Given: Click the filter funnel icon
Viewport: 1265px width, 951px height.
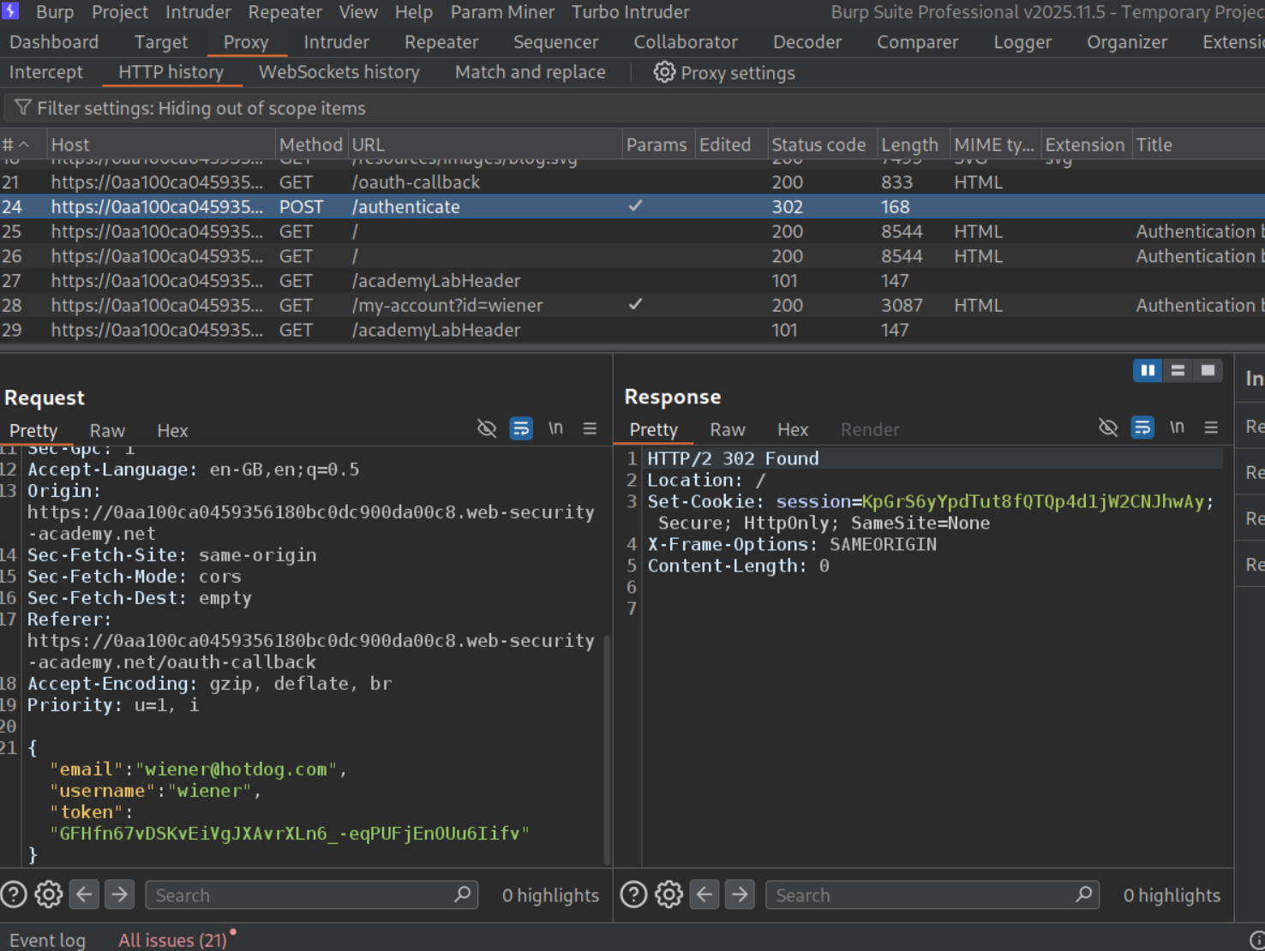Looking at the screenshot, I should coord(23,108).
